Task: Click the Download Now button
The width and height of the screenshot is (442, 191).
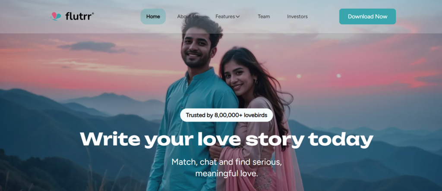Action: point(367,16)
